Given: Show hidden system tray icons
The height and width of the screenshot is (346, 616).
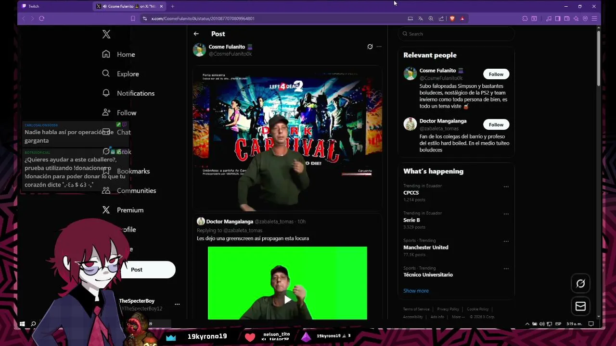Looking at the screenshot, I should click(527, 324).
